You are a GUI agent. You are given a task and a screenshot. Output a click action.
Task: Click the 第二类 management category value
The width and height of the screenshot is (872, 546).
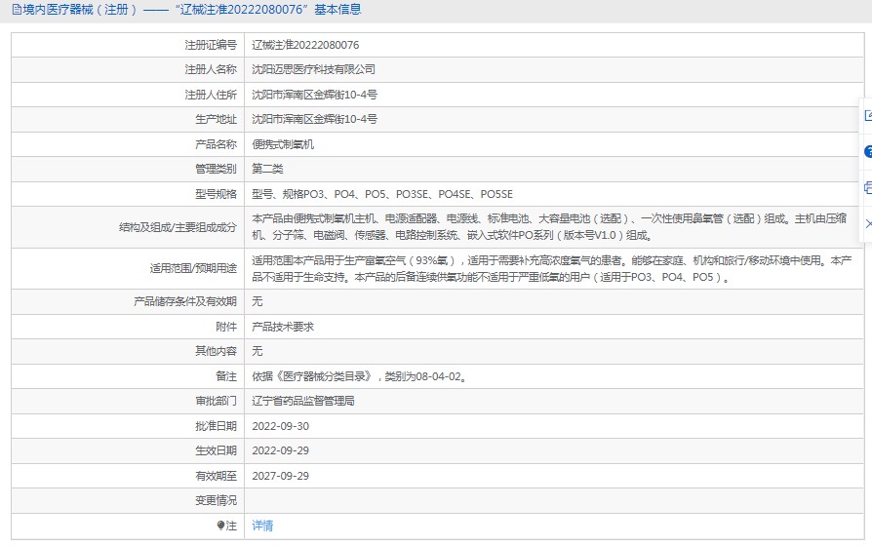[x=267, y=169]
